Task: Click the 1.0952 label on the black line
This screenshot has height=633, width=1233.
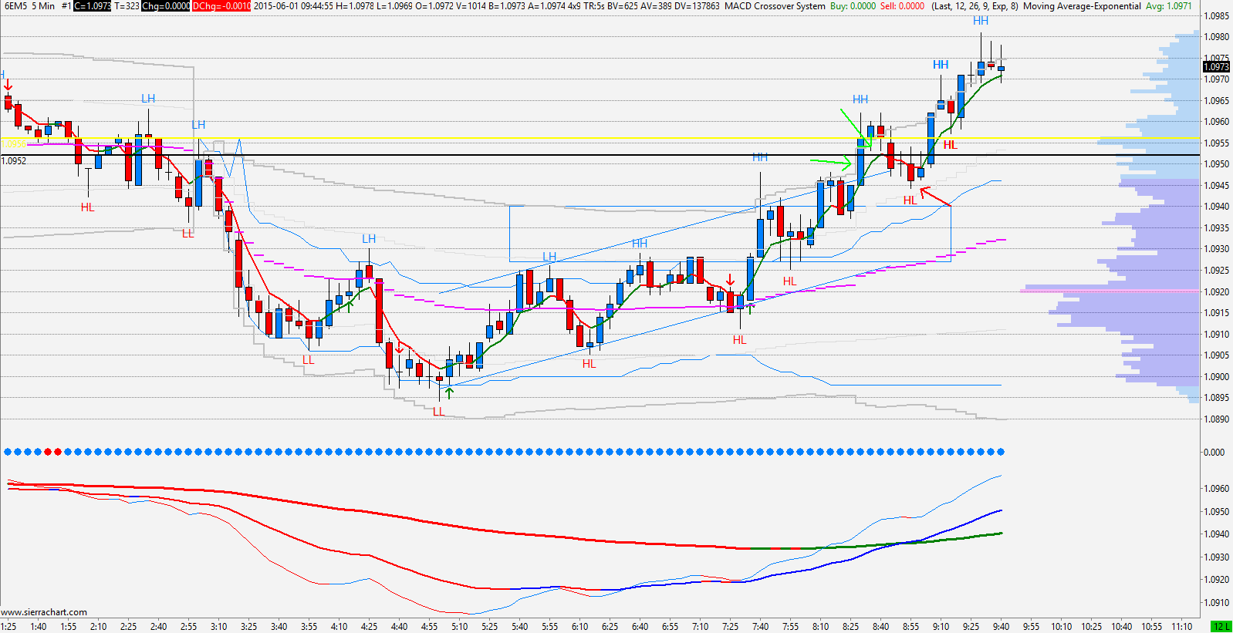Action: point(14,161)
